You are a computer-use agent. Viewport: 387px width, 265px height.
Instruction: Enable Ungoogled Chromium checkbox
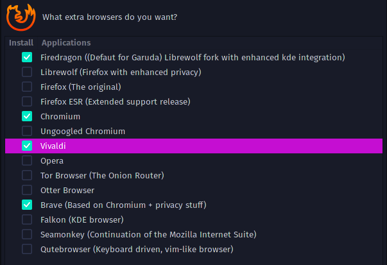tap(27, 131)
